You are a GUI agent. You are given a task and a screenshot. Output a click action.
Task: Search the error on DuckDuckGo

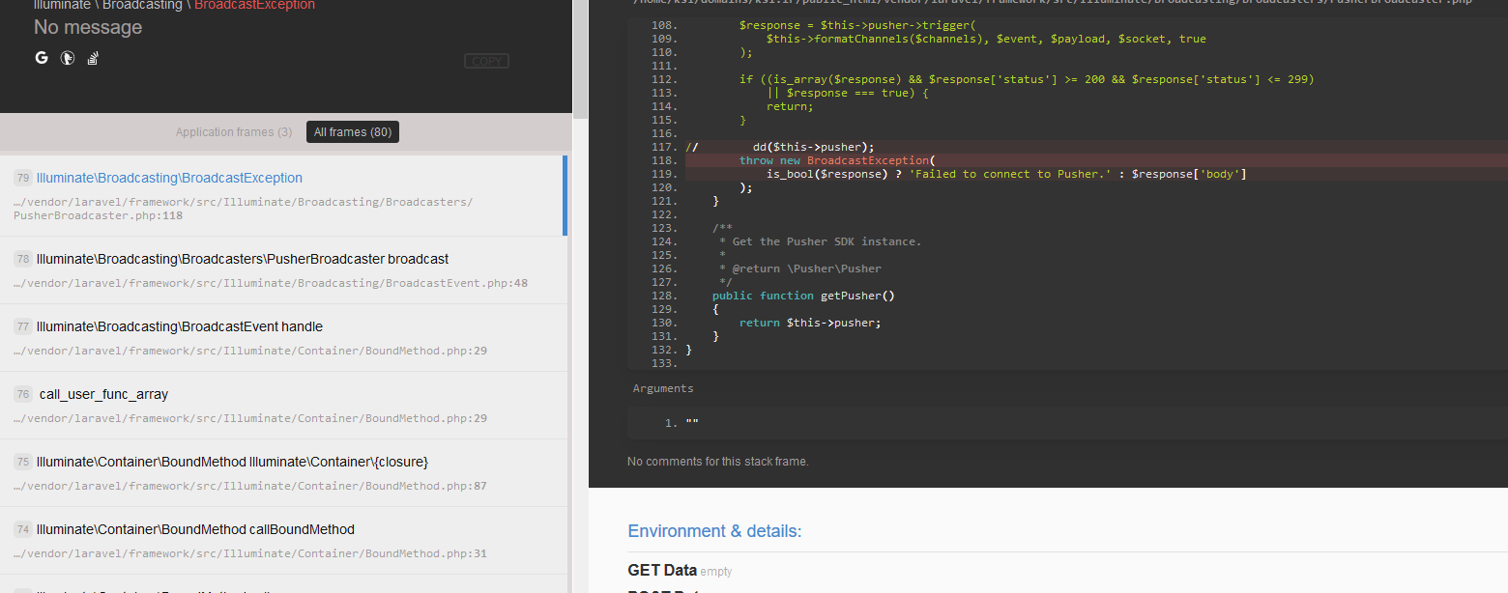[x=68, y=58]
